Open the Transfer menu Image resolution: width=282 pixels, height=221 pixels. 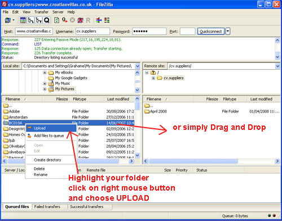(x=41, y=12)
